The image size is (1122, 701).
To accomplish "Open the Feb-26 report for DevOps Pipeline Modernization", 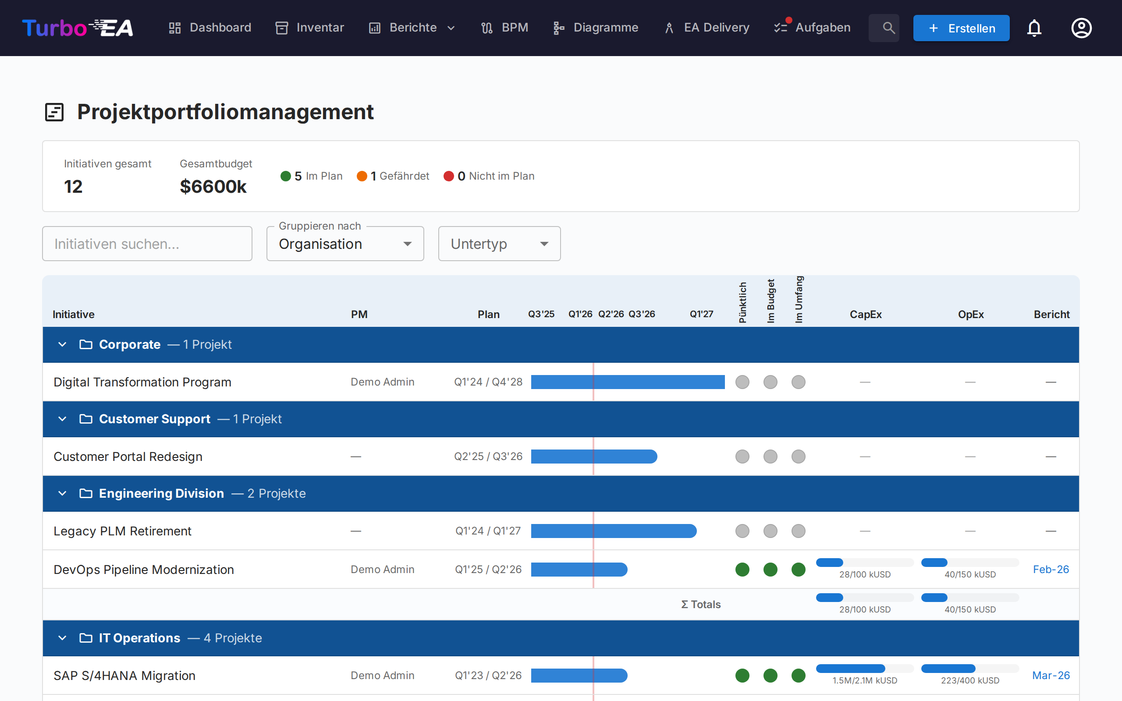I will pos(1050,569).
